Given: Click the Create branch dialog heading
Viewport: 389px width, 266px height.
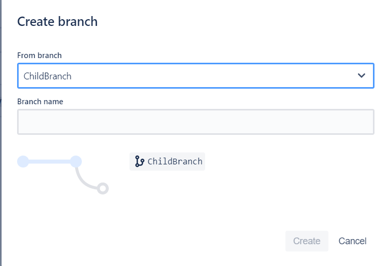Looking at the screenshot, I should coord(57,21).
